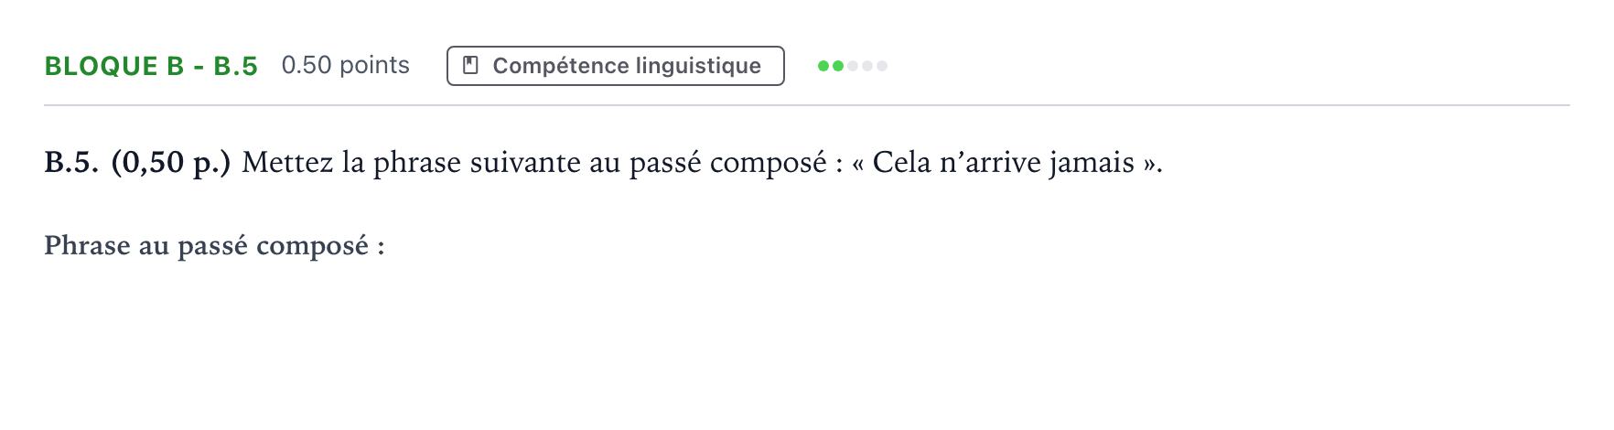
Task: Select the first green difficulty dot
Action: [823, 66]
